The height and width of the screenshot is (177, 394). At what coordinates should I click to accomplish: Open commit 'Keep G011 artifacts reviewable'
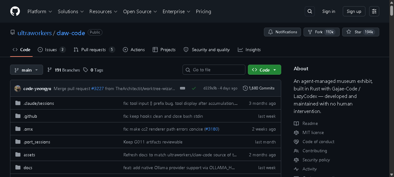coord(153,142)
